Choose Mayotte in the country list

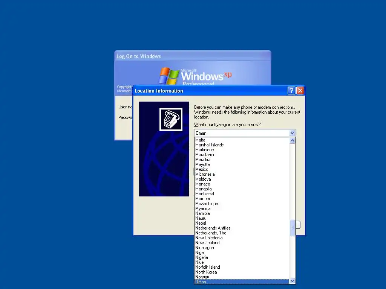coord(242,164)
